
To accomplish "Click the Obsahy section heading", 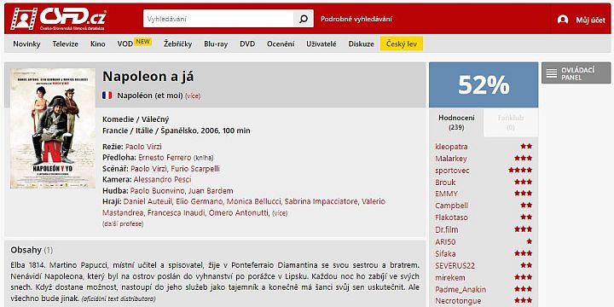I will point(26,250).
